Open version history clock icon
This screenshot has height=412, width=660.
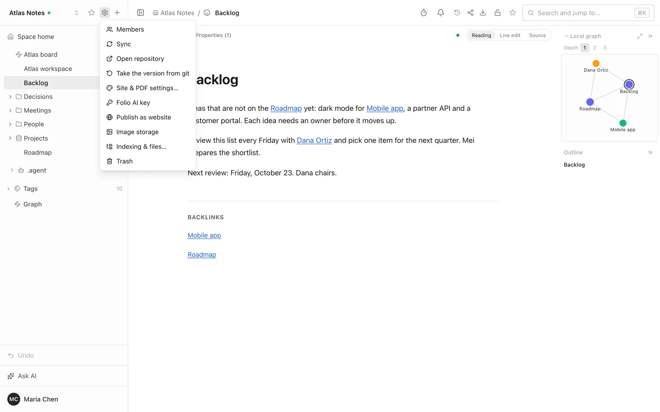457,13
